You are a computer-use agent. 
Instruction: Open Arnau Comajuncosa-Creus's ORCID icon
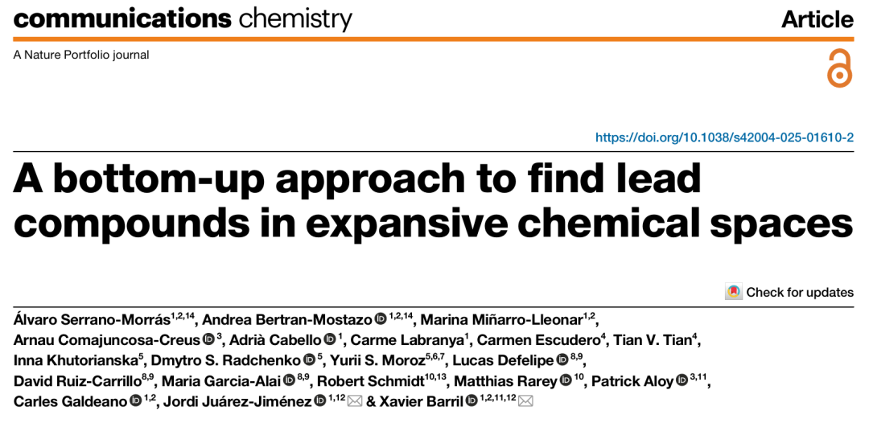click(208, 339)
